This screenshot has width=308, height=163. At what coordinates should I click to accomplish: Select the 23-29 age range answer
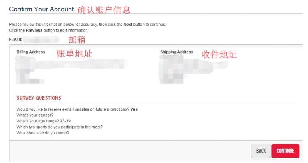coord(65,121)
